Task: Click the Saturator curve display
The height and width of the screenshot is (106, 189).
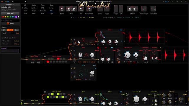Action: [154, 96]
